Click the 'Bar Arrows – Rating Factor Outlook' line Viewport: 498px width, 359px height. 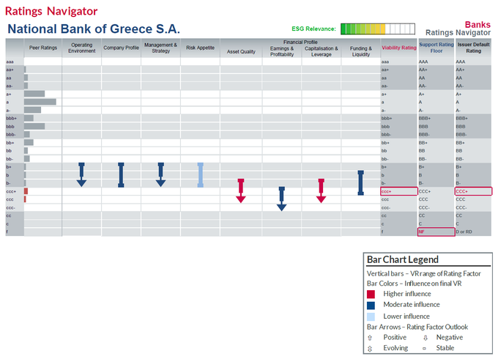pos(417,327)
